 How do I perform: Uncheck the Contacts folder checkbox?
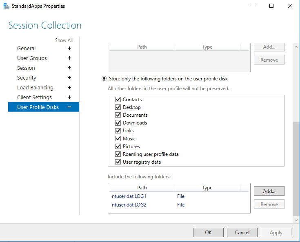(118, 100)
